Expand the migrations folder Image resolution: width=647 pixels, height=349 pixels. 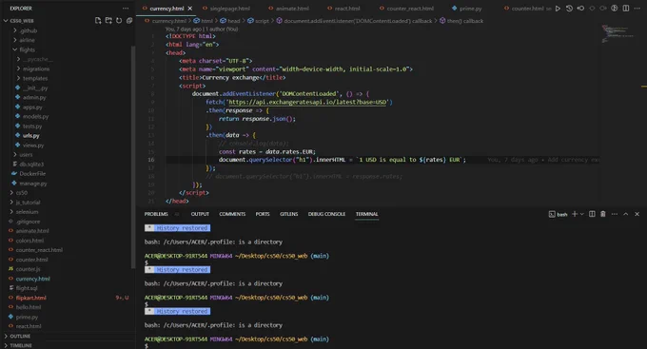36,68
